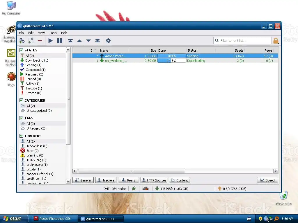
Task: Toggle the CATEGORIES filter checkbox
Action: (x=22, y=100)
